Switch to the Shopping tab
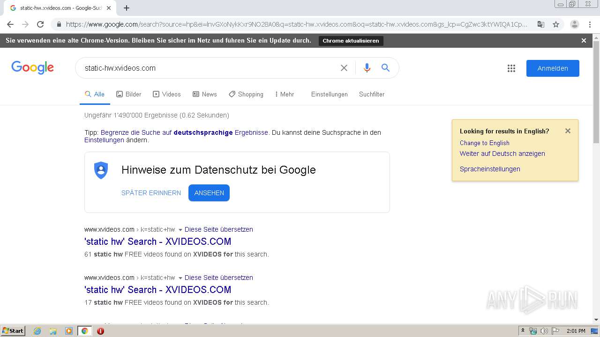The image size is (600, 337). [246, 94]
